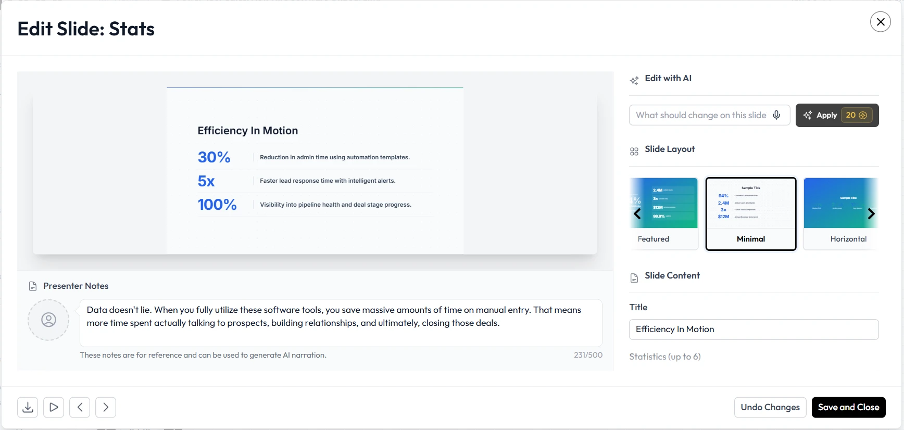Select the Featured layout thumbnail
Screen dimensions: 904x430
(664, 214)
